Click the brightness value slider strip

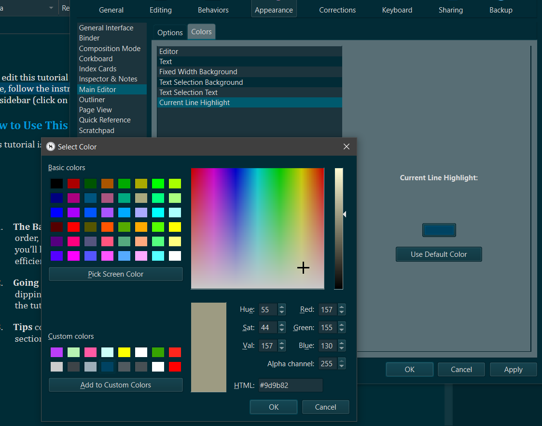point(339,228)
